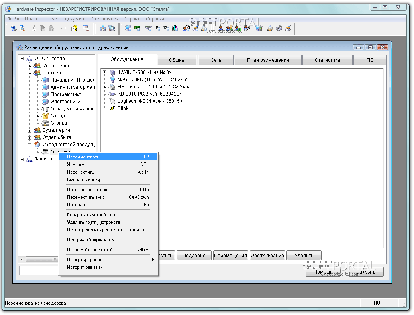
Task: Open the Сервис menu
Action: point(132,19)
